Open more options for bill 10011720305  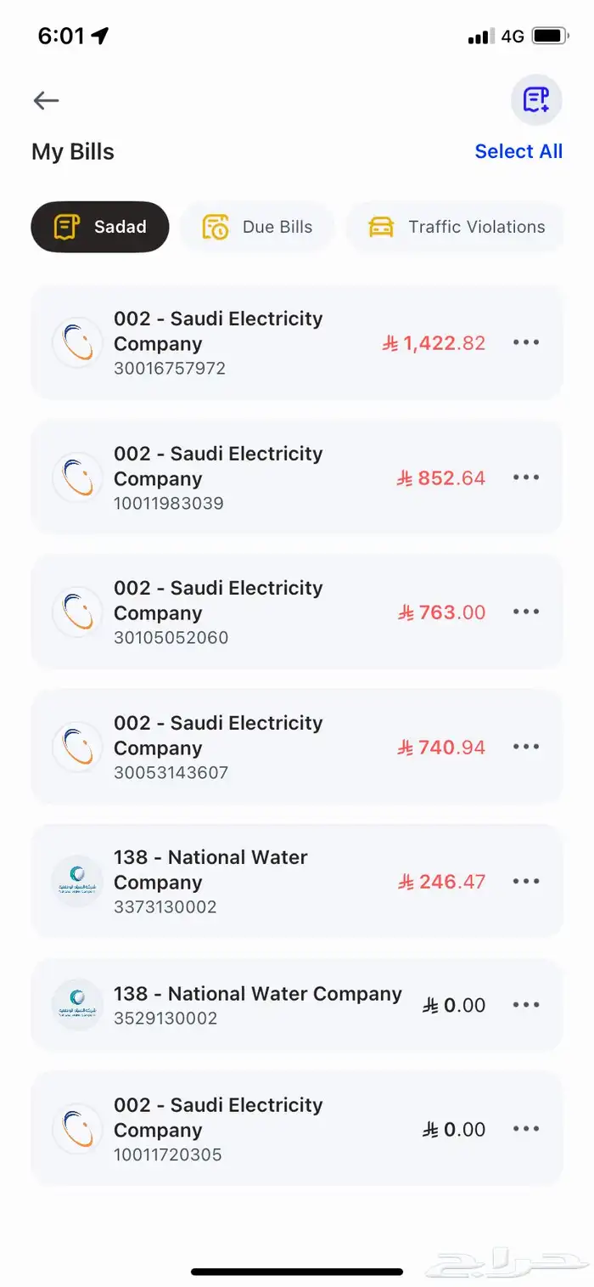point(526,1129)
